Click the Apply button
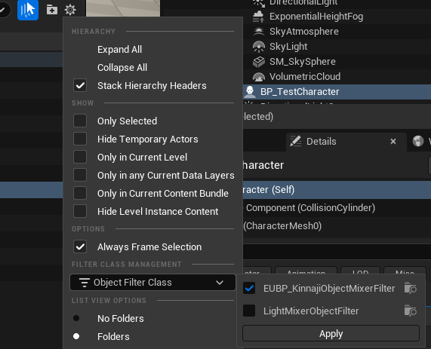This screenshot has height=349, width=431. pyautogui.click(x=331, y=334)
